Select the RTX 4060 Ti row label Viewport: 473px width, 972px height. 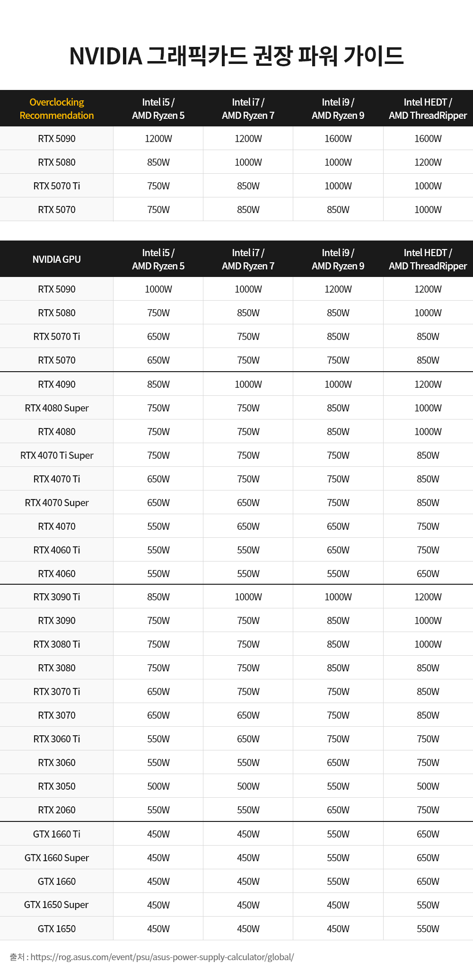57,550
